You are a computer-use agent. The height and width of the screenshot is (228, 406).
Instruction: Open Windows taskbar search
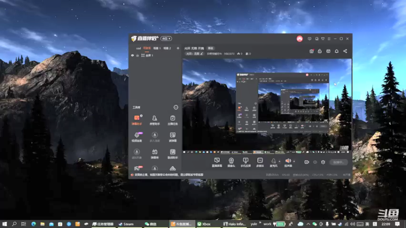coord(14,224)
